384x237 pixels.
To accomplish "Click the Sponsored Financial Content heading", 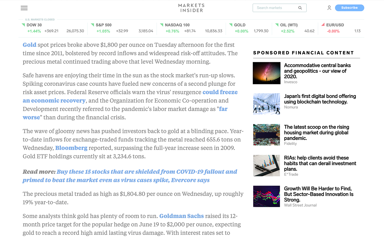I will coord(303,53).
